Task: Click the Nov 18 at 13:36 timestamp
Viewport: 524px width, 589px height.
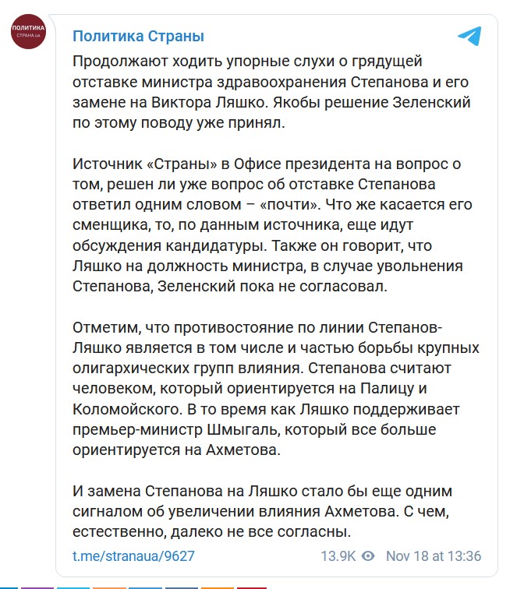Action: pyautogui.click(x=434, y=556)
